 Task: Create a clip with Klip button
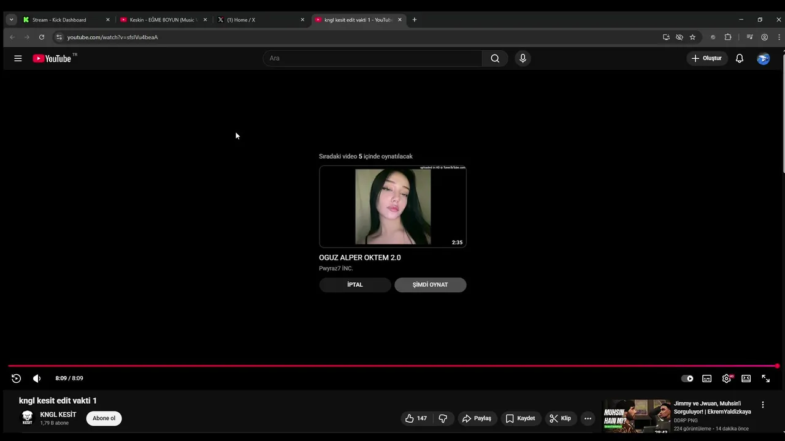561,418
